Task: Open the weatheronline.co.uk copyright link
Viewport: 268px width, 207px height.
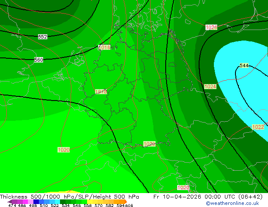Action: coord(232,204)
